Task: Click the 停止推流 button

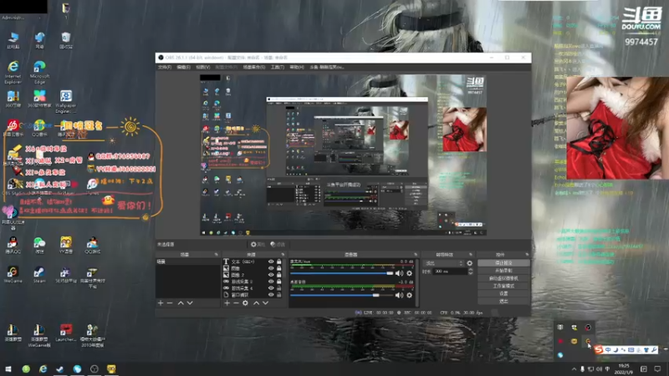Action: [504, 263]
